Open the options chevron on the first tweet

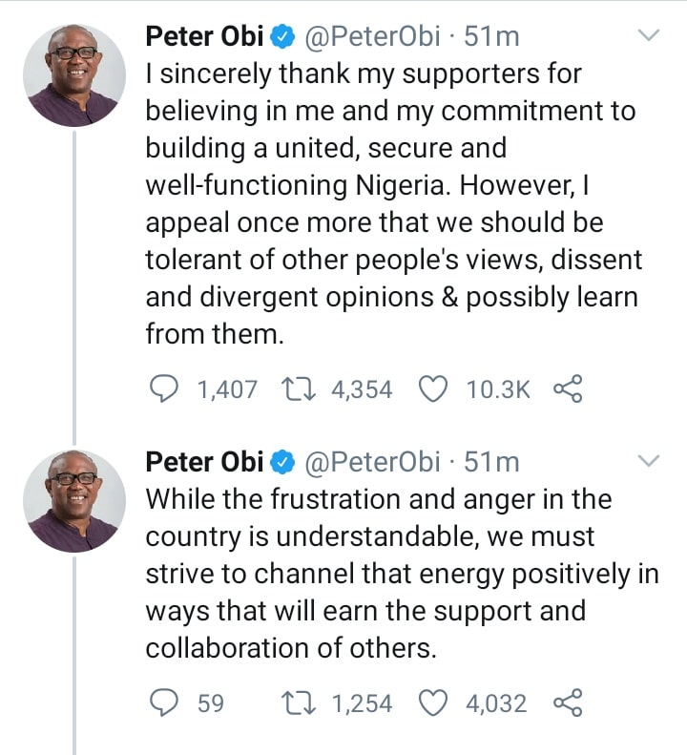[x=649, y=36]
